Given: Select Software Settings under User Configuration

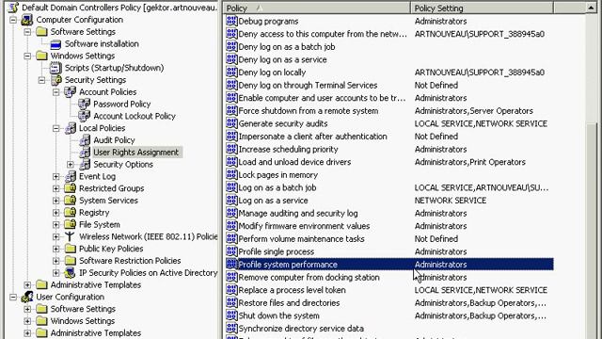Looking at the screenshot, I should pos(83,309).
